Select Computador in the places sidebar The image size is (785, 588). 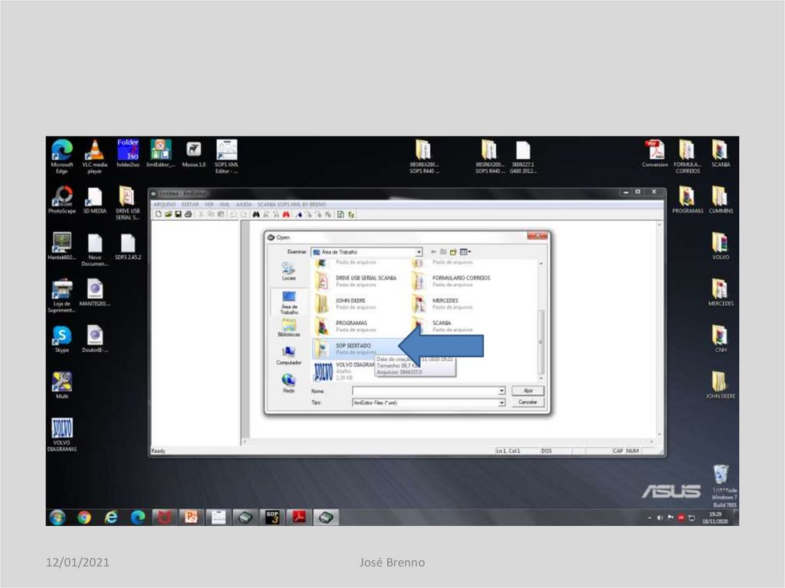pos(288,353)
